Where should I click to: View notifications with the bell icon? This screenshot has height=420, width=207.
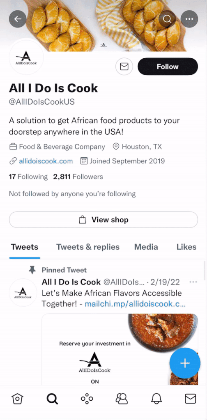pyautogui.click(x=156, y=399)
